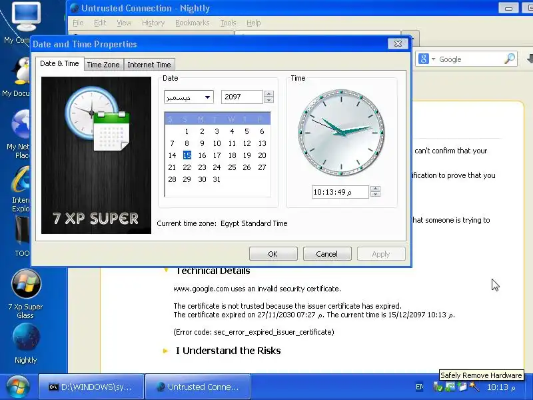Launch Internet Explorer from the desktop
The width and height of the screenshot is (533, 400).
[x=21, y=179]
